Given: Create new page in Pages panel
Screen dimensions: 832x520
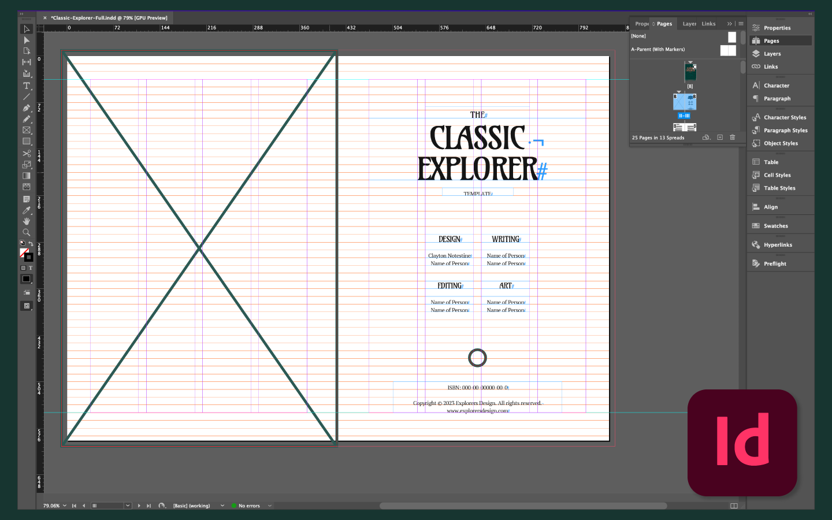Looking at the screenshot, I should [x=720, y=138].
